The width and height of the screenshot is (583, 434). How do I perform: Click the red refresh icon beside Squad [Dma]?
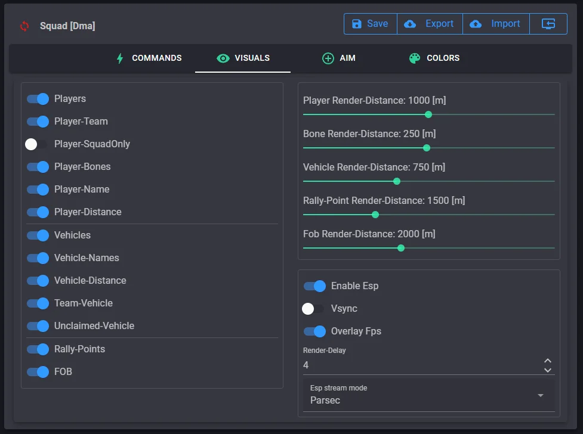coord(24,26)
